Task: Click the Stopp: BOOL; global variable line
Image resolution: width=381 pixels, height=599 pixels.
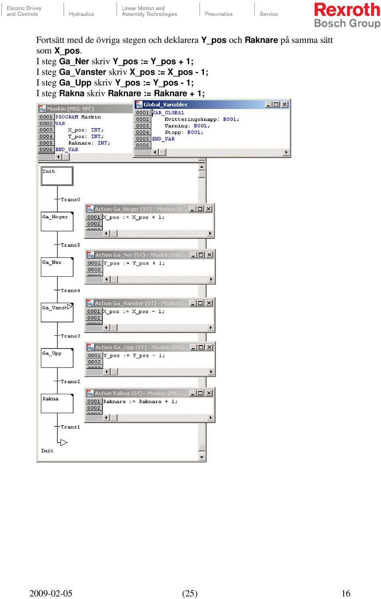Action: pos(184,133)
